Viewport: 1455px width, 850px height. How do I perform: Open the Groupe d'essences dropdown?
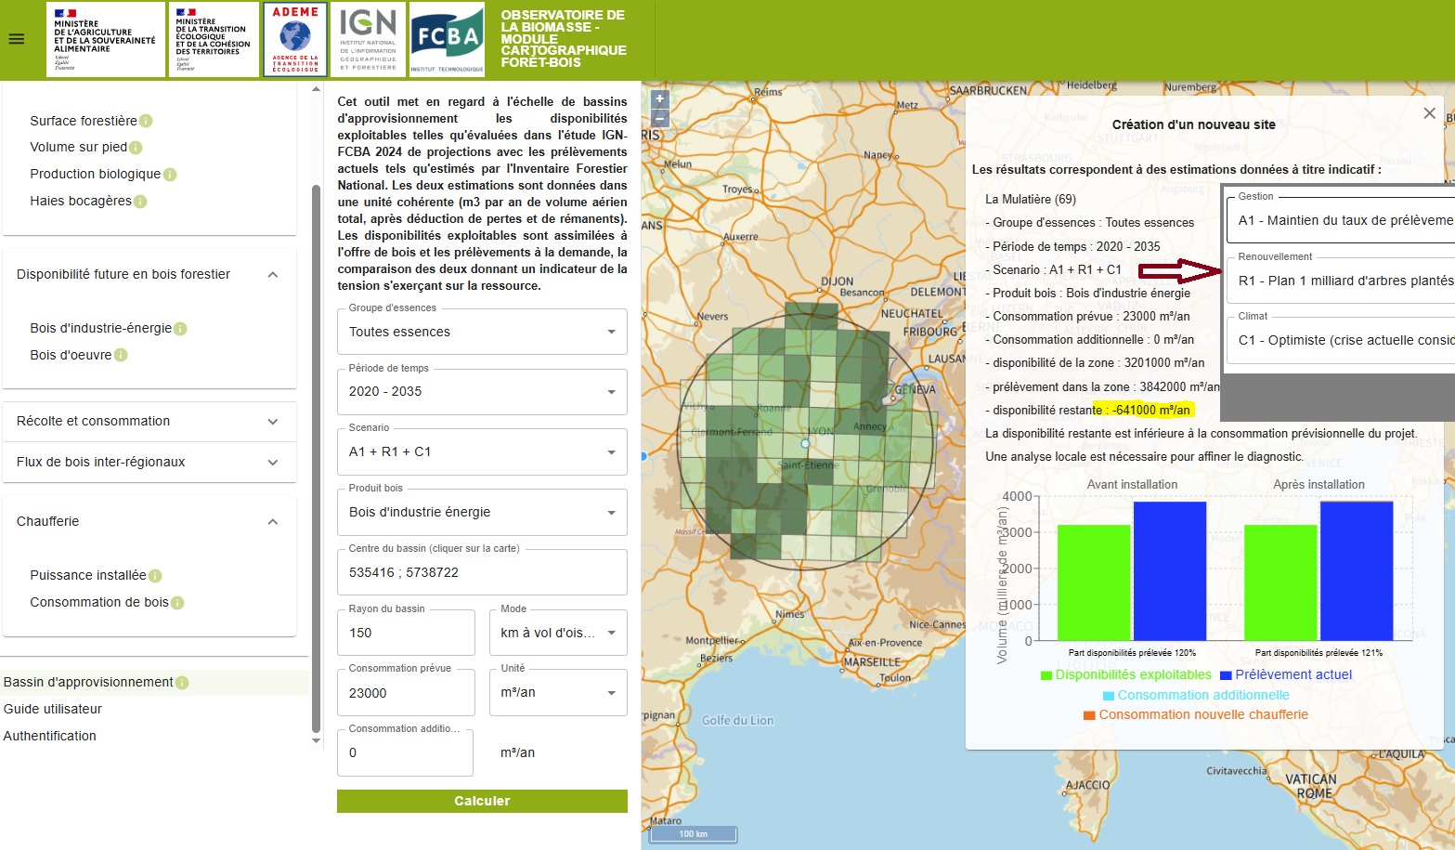coord(482,332)
